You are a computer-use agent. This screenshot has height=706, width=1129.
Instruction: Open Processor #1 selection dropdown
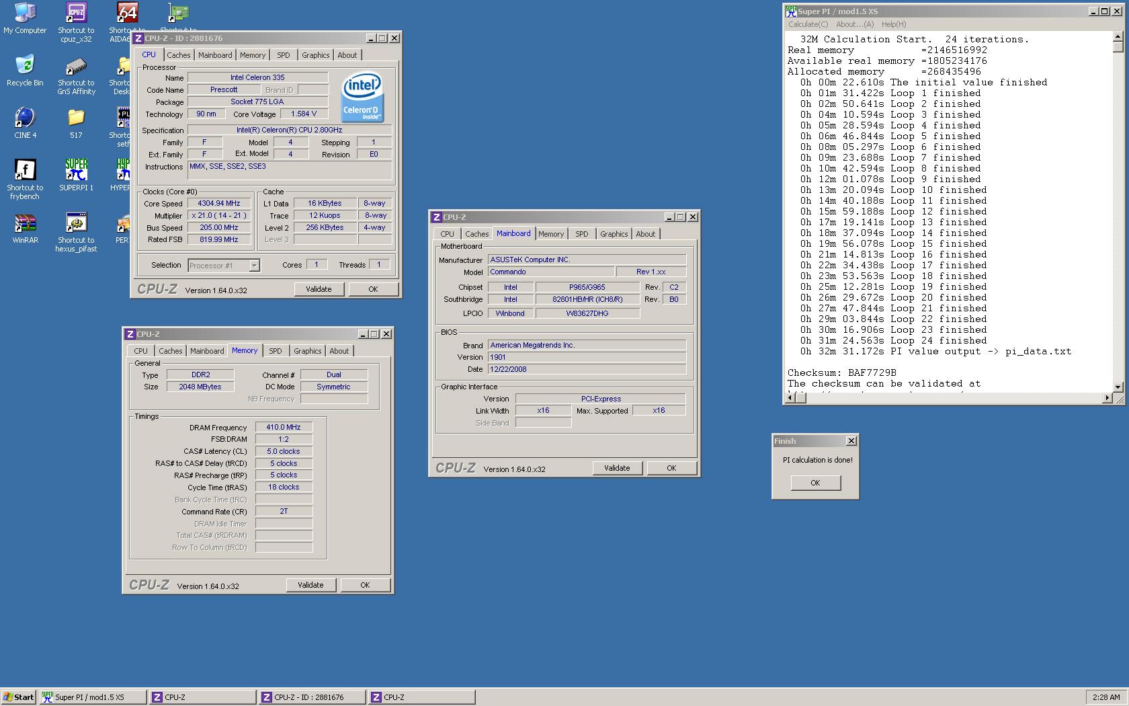click(254, 266)
